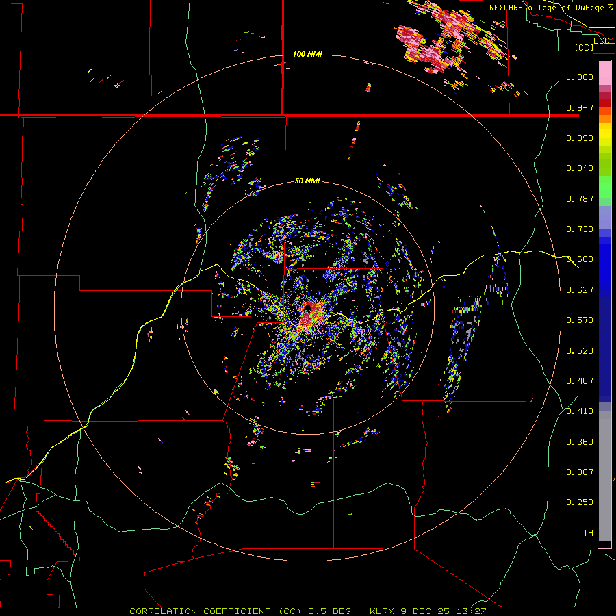The height and width of the screenshot is (616, 616).
Task: Pick the pink band atop the color scale
Action: [x=604, y=73]
